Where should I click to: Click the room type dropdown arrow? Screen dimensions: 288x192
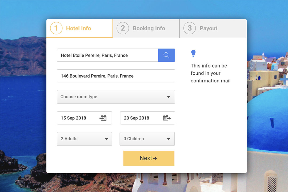click(x=169, y=97)
